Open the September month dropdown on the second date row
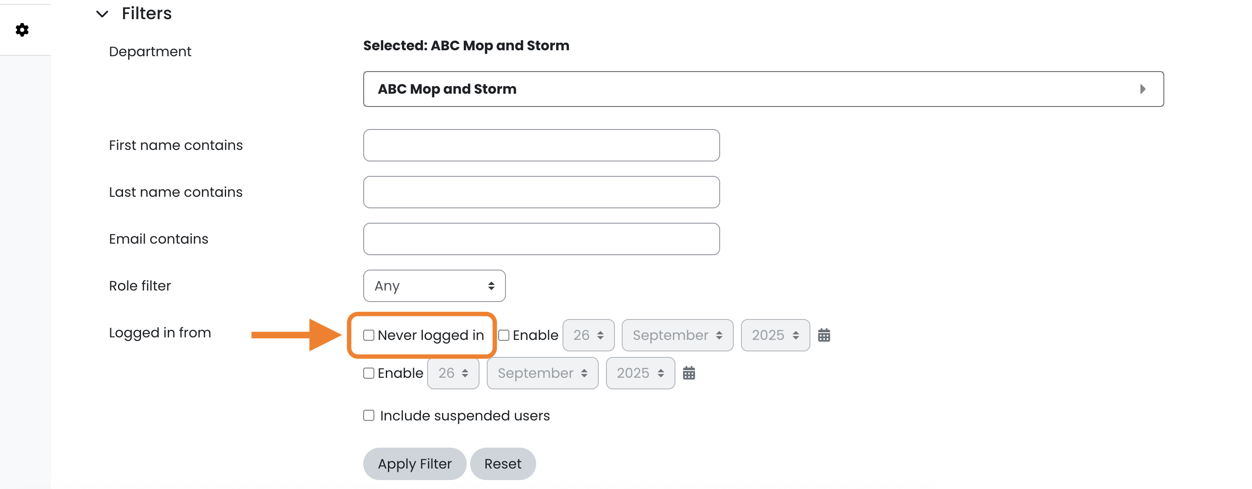This screenshot has width=1252, height=489. tap(542, 373)
